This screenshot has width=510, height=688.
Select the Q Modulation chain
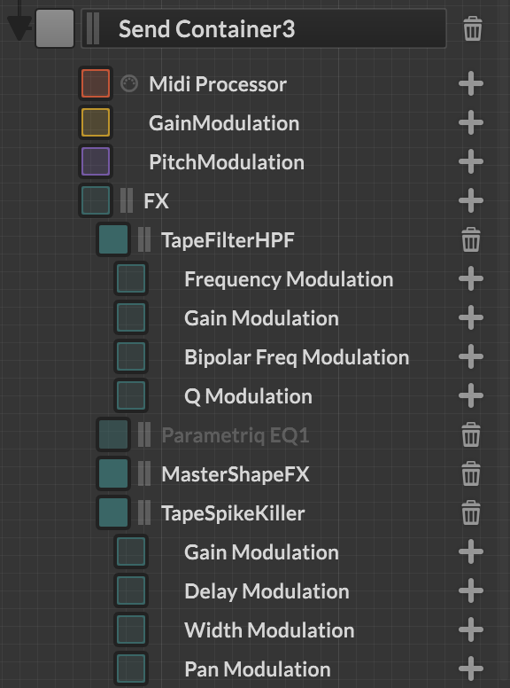coord(249,396)
